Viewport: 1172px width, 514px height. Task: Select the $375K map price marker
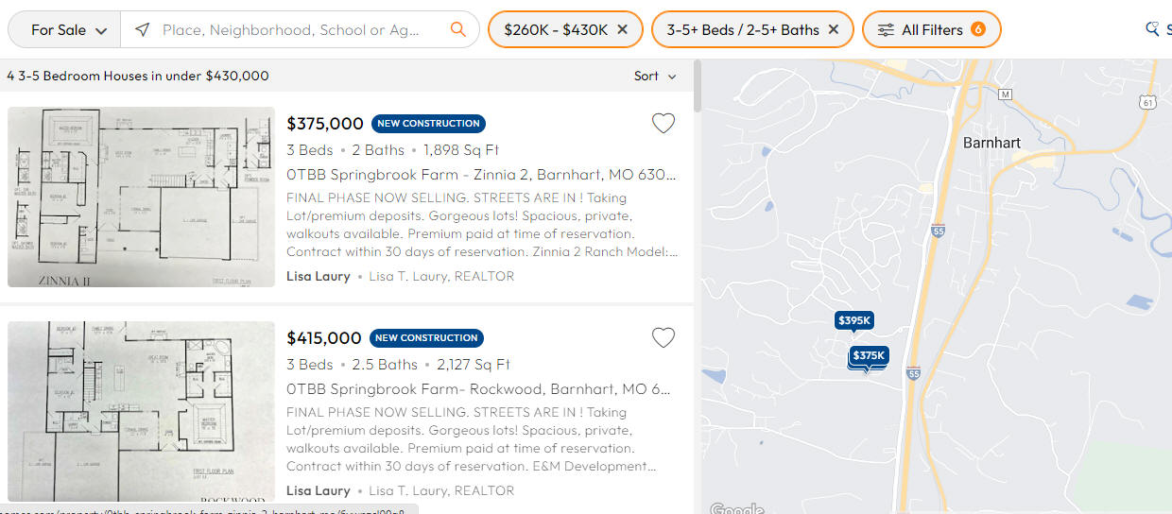869,355
